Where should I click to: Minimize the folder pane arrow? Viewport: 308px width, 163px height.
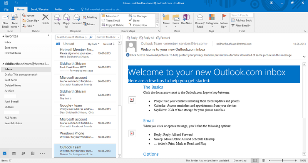[x=49, y=35]
